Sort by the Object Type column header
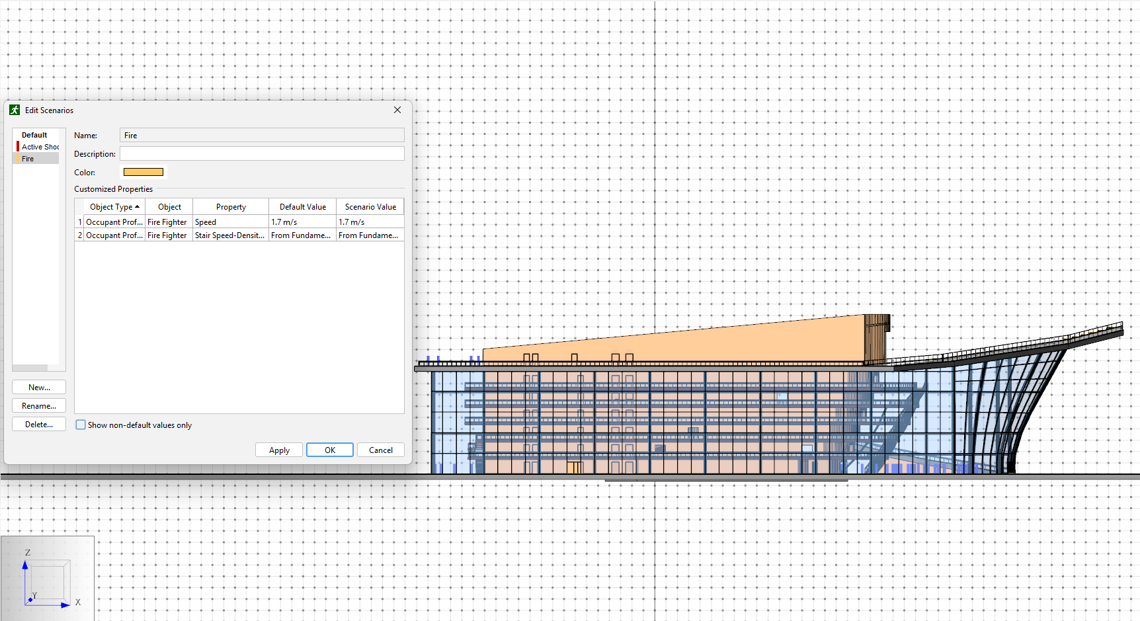Screen dimensions: 1140x621 110,207
